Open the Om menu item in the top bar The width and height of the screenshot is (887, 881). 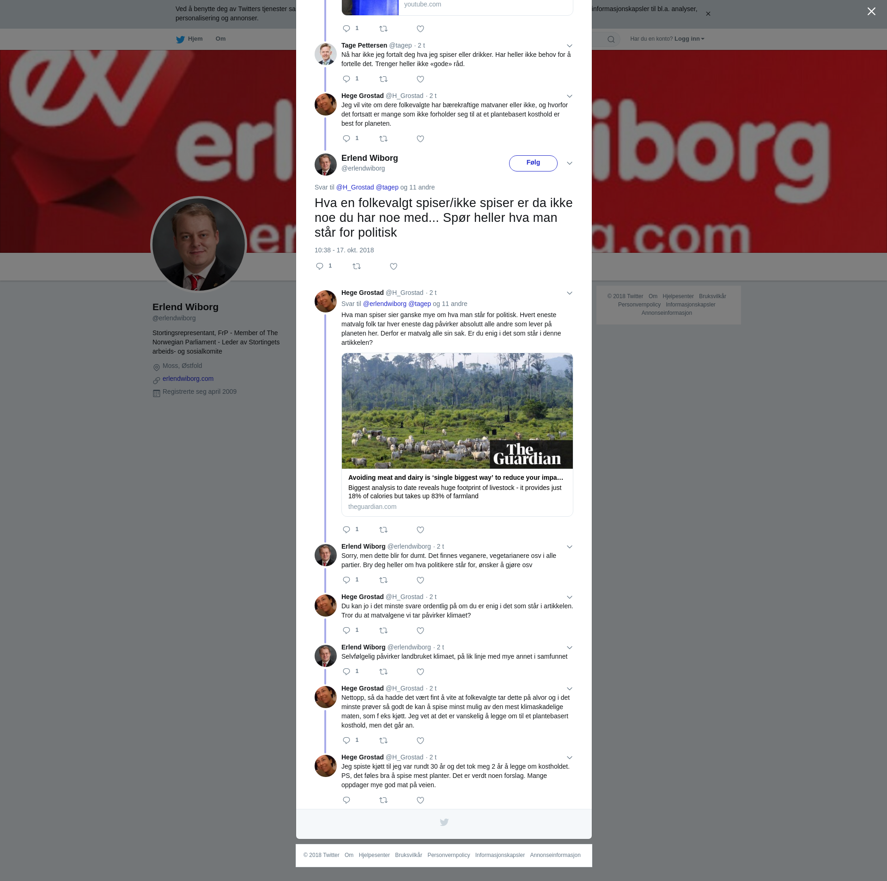click(x=220, y=39)
